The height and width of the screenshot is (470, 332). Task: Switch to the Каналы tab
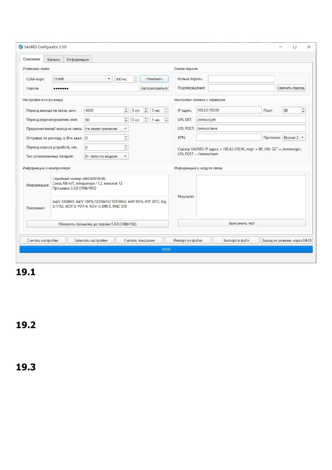54,59
